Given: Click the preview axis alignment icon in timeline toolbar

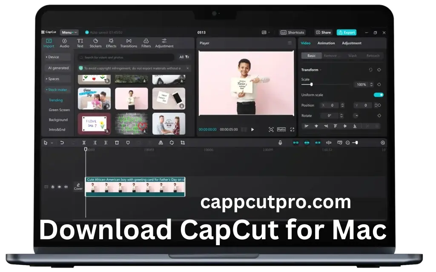Looking at the screenshot, I should click(329, 143).
